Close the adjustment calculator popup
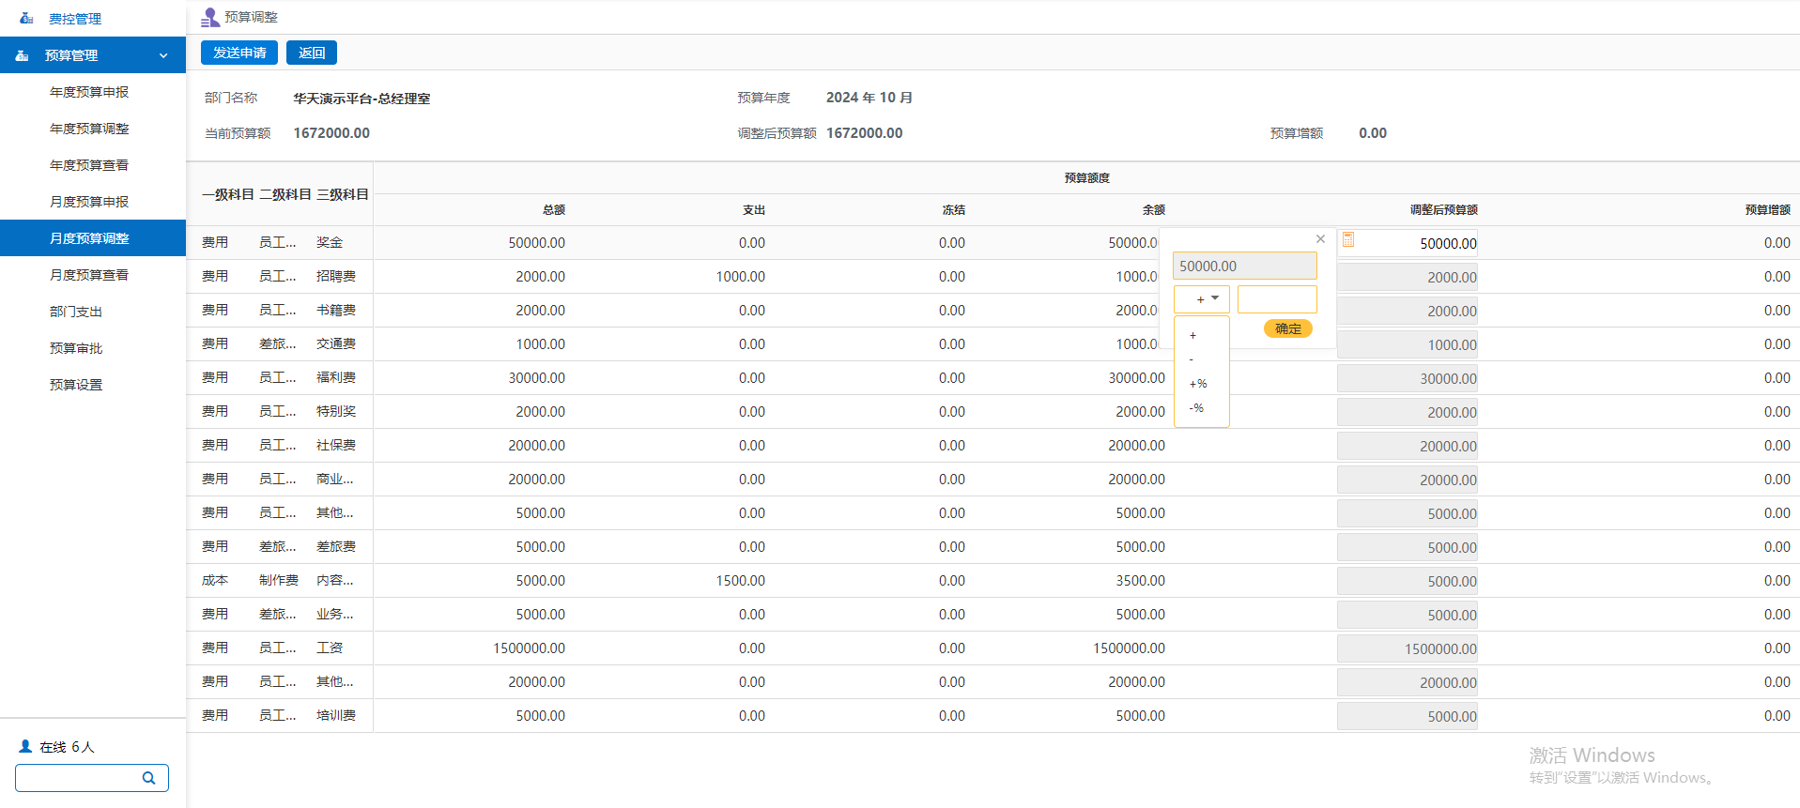The height and width of the screenshot is (808, 1800). pos(1320,239)
